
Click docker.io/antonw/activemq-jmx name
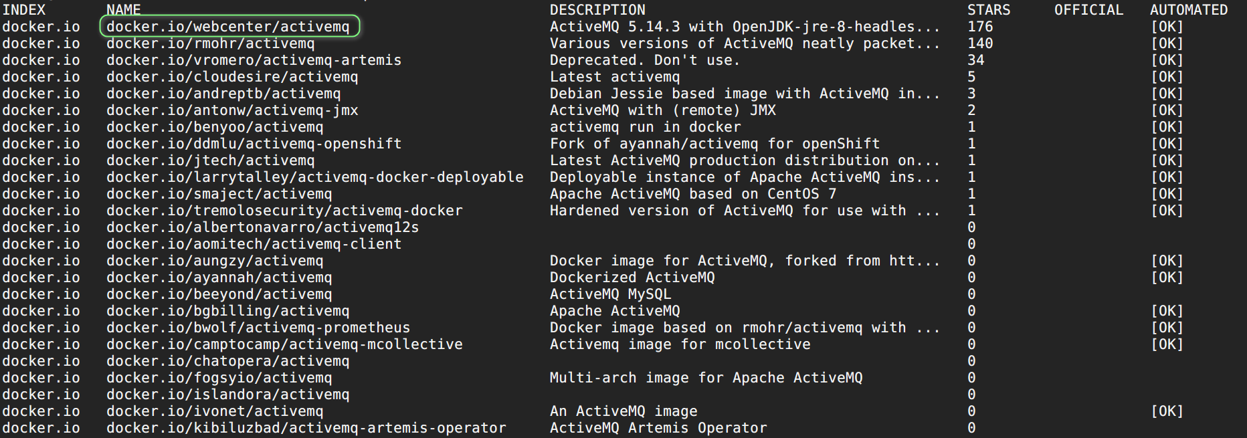232,110
